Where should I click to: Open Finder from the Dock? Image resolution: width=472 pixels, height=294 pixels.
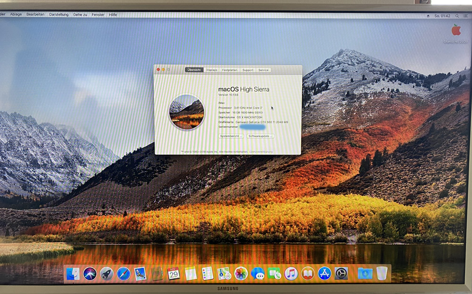[x=73, y=273]
